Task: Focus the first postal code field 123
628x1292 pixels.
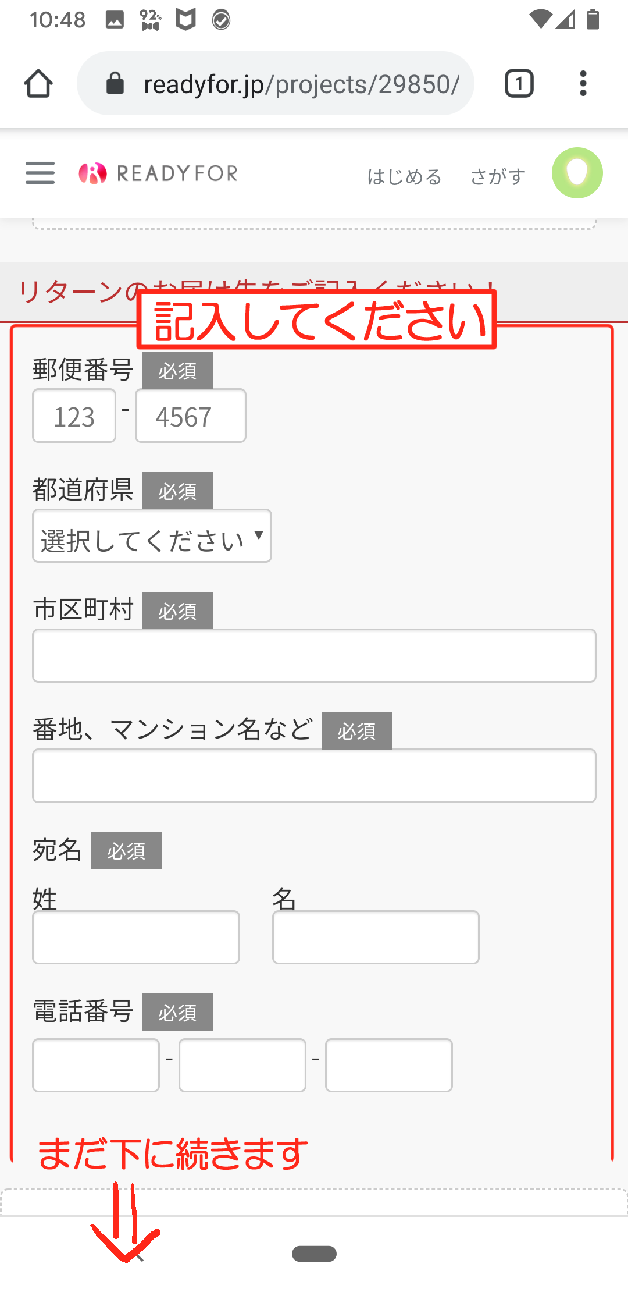Action: click(x=74, y=416)
